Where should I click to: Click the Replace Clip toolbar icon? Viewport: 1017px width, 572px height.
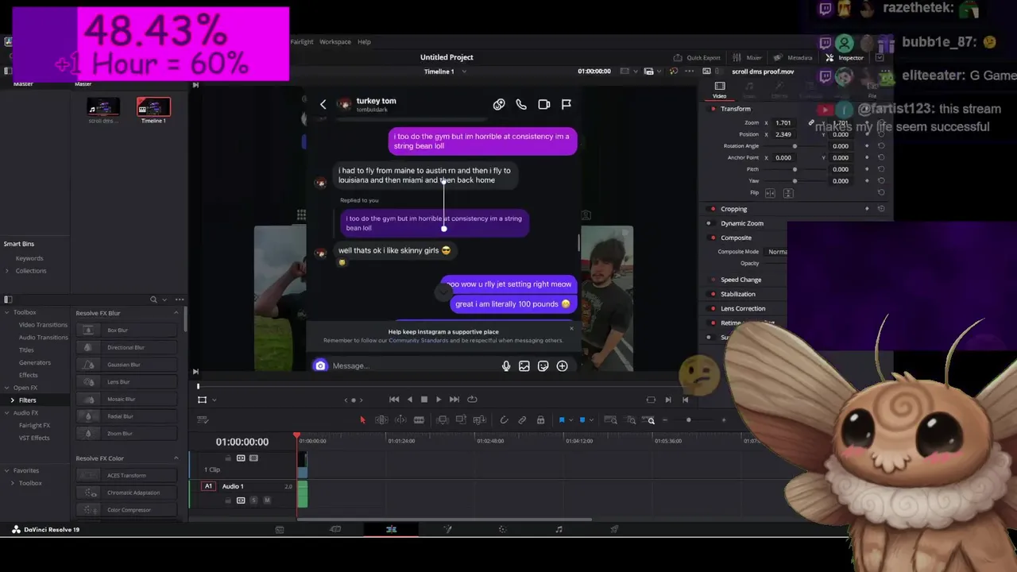(479, 420)
